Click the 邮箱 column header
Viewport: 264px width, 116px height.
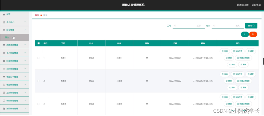[203, 44]
